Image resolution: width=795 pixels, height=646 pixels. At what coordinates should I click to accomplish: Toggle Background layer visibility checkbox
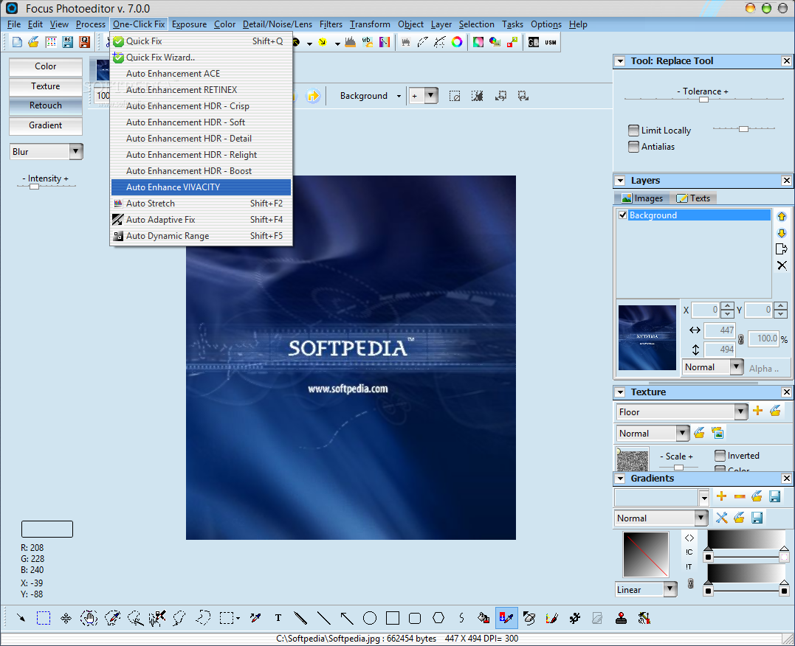tap(622, 215)
